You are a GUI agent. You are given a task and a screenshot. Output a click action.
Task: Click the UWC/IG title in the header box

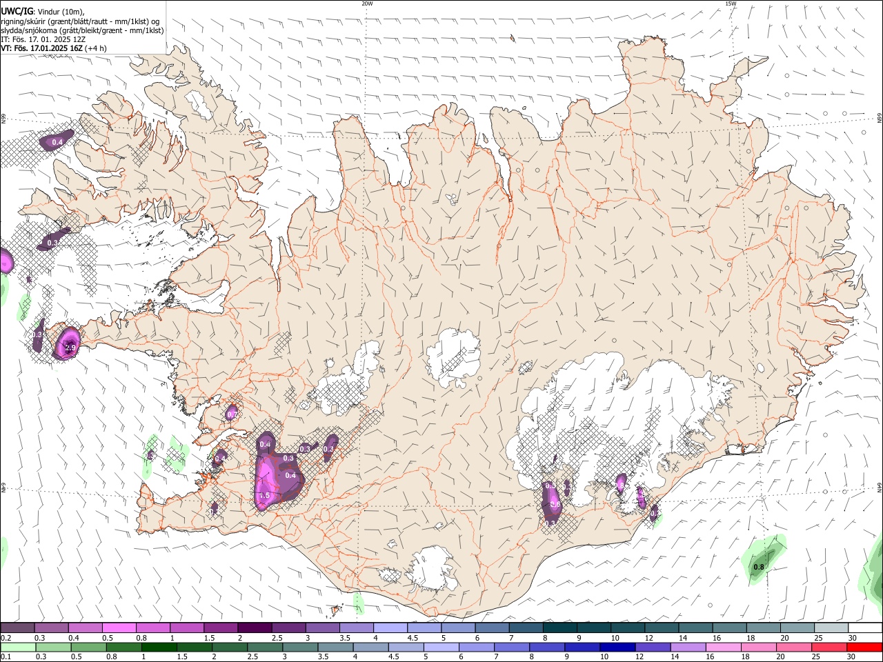tap(17, 11)
